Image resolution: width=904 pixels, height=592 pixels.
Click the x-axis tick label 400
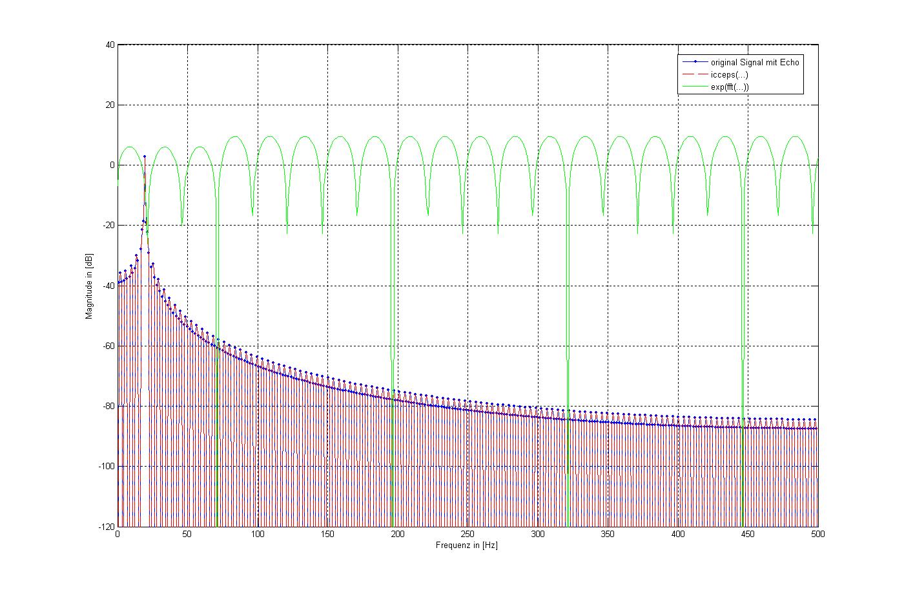coord(677,534)
